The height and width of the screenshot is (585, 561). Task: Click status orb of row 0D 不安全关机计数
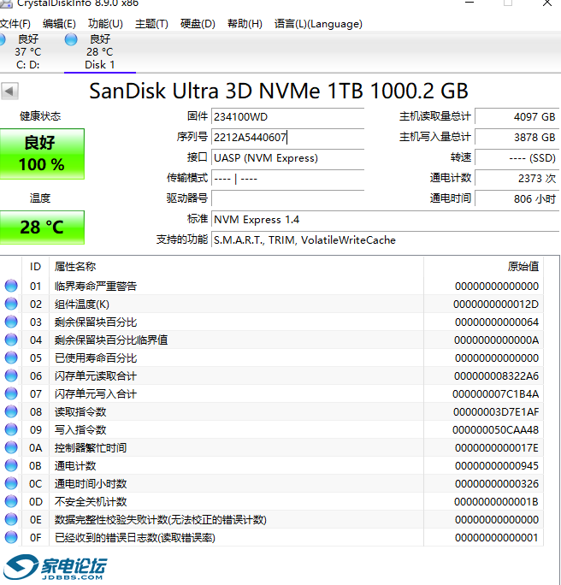(x=11, y=501)
